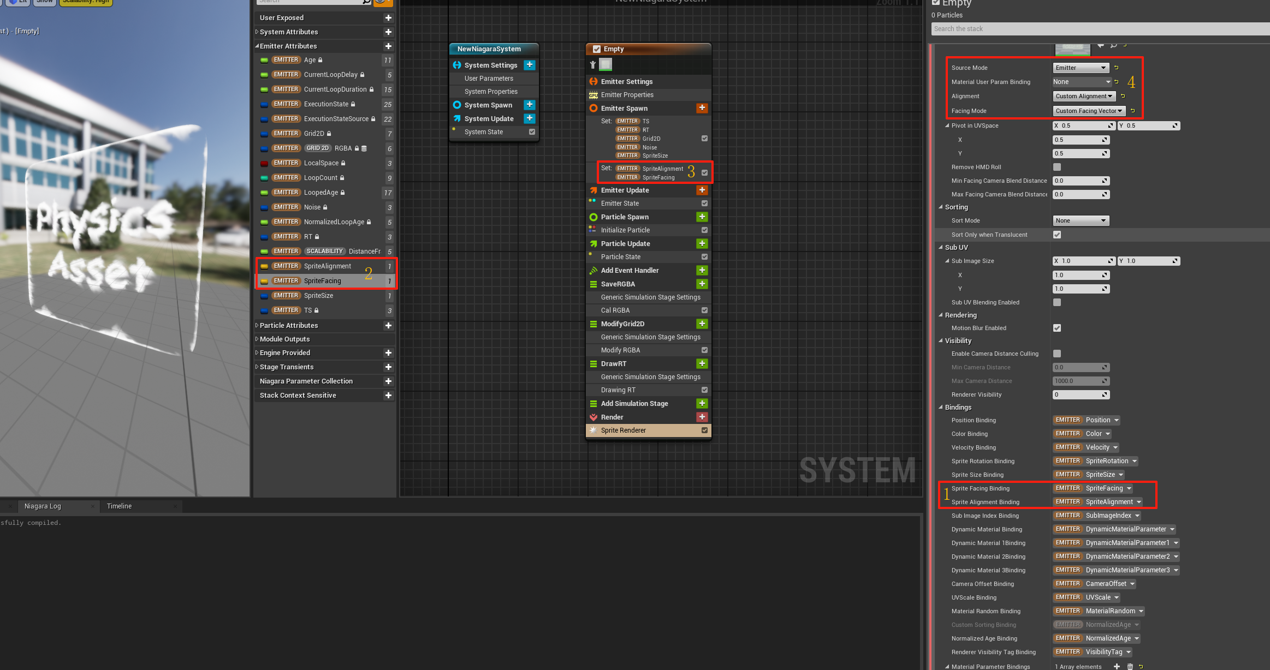
Task: Click the red plus icon next to Render
Action: pyautogui.click(x=702, y=417)
